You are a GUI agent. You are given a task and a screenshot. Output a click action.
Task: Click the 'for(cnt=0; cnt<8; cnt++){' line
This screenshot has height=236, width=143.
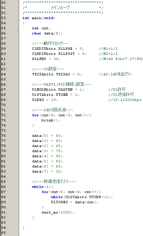point(71,192)
